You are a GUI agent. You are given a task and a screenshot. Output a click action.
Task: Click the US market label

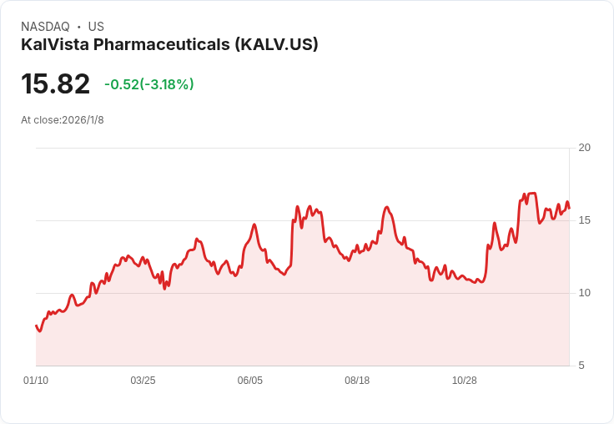(x=96, y=27)
